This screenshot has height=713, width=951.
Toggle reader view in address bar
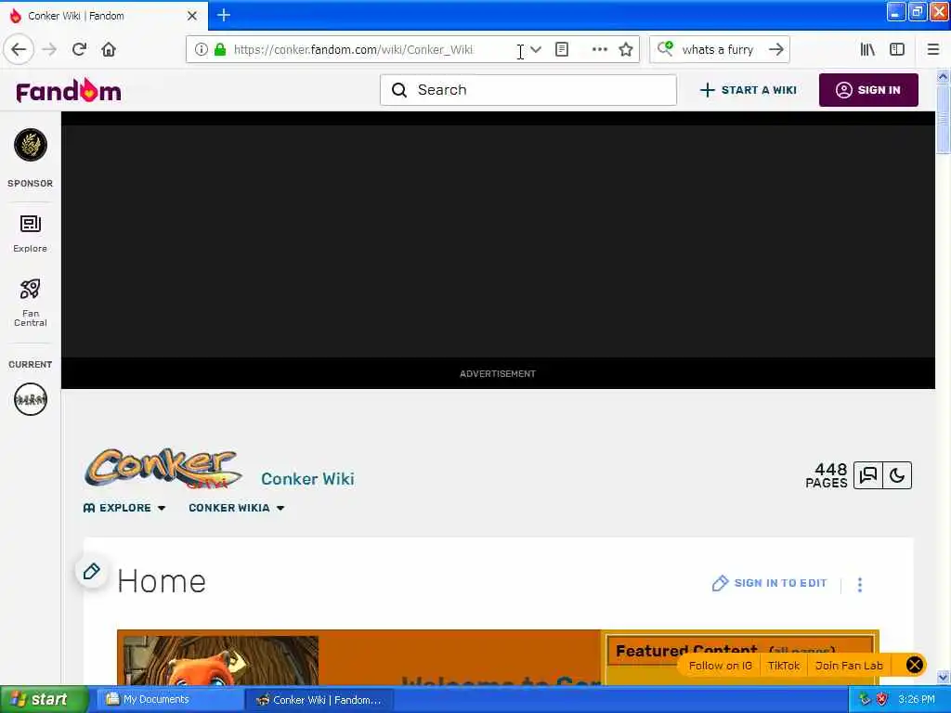pos(562,50)
